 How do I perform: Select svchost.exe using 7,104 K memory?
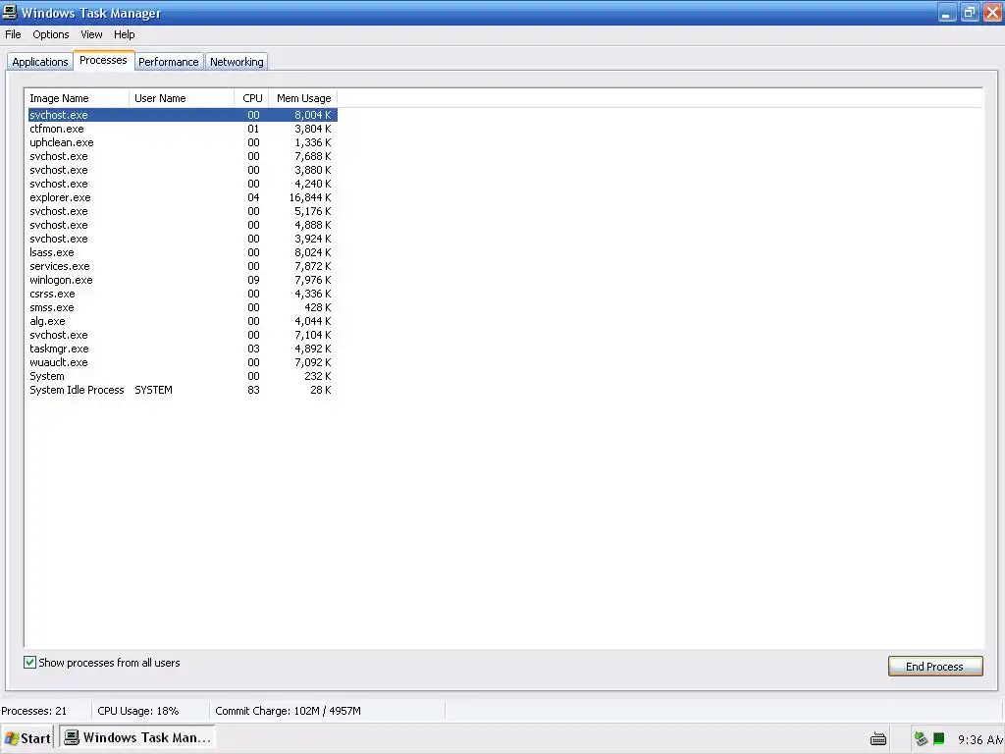click(182, 335)
